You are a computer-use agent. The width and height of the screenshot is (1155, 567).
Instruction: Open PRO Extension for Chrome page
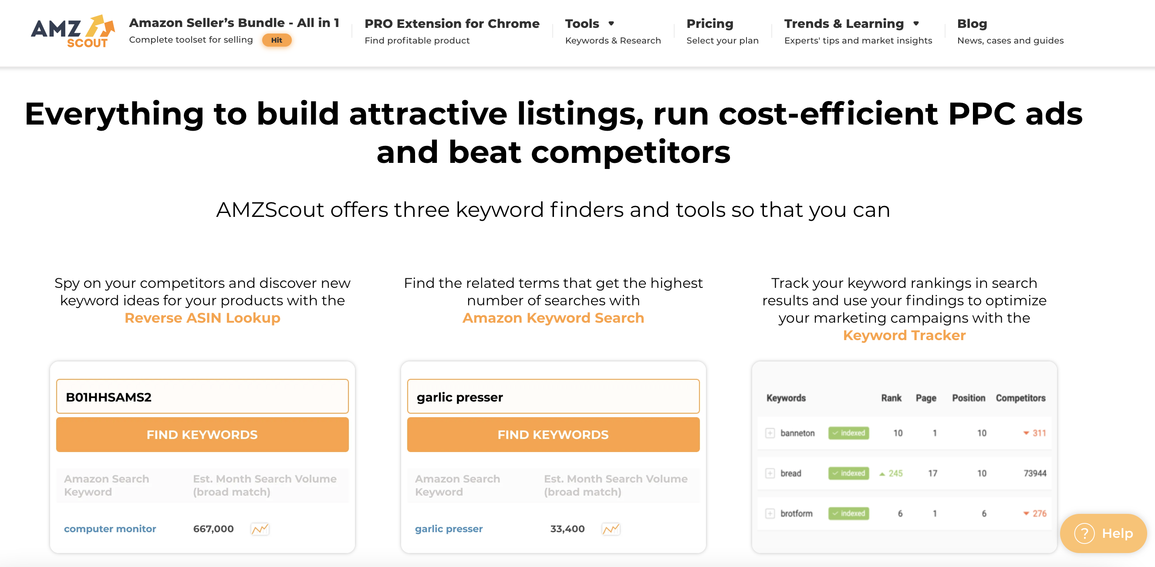click(452, 24)
